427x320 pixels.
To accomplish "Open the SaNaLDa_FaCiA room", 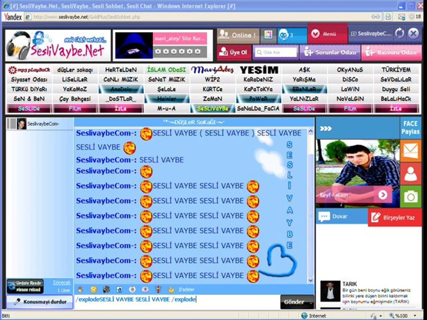I will (x=259, y=108).
